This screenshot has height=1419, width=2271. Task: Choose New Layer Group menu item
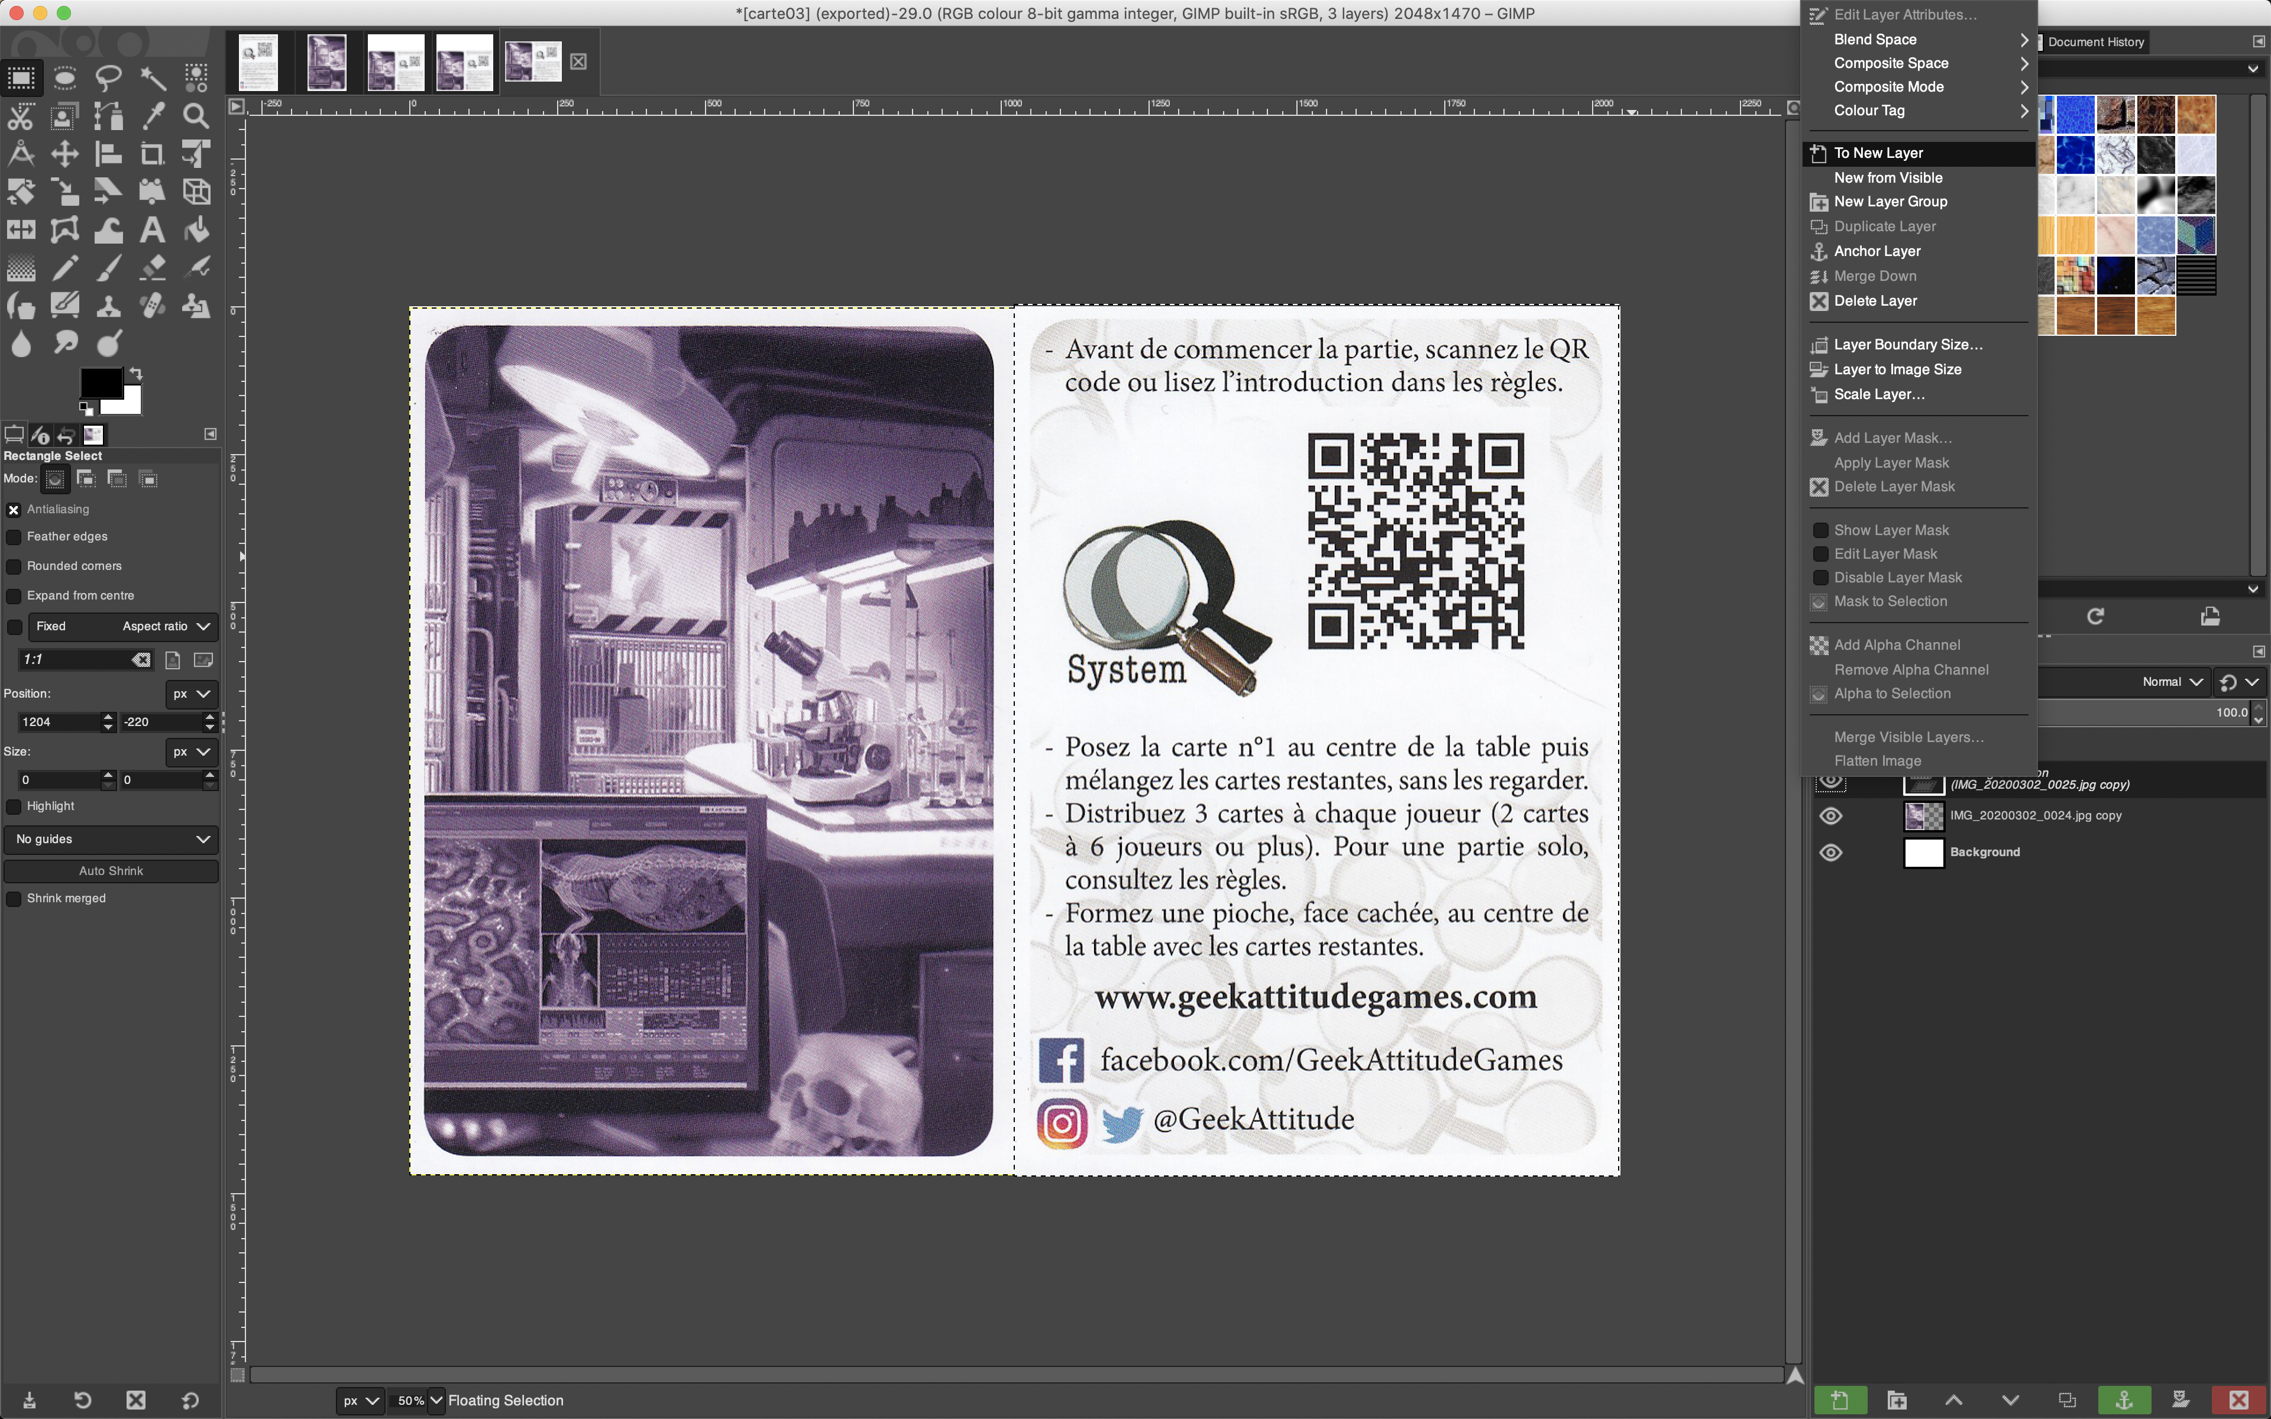click(x=1919, y=202)
